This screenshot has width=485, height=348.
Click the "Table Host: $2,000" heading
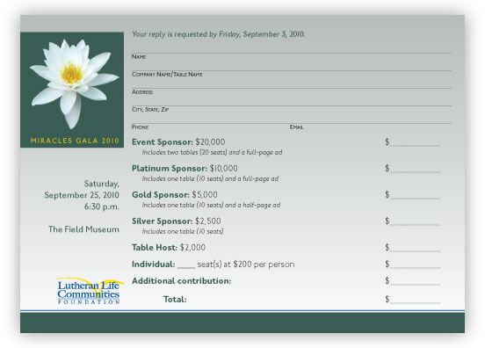click(169, 248)
